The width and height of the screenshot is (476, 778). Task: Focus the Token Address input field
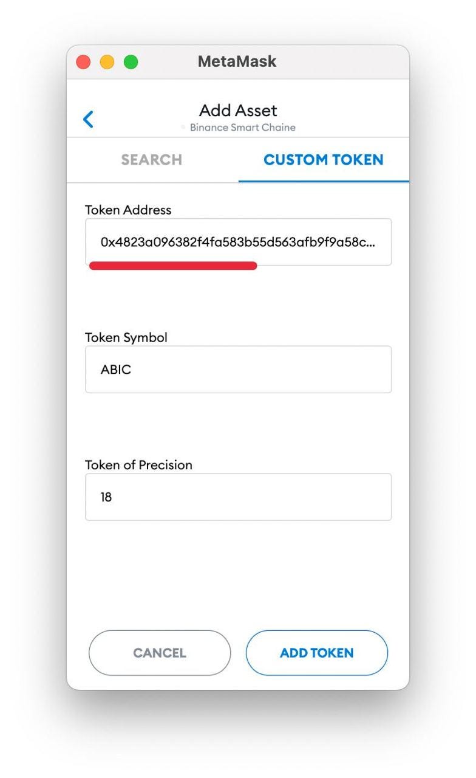pos(238,242)
